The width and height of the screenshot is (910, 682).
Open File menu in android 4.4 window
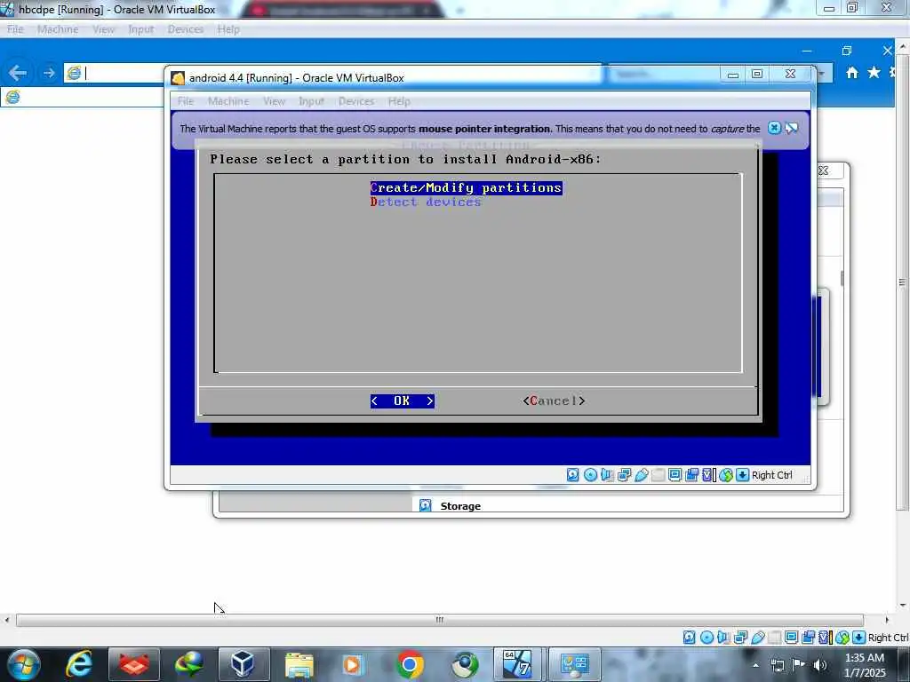tap(186, 101)
